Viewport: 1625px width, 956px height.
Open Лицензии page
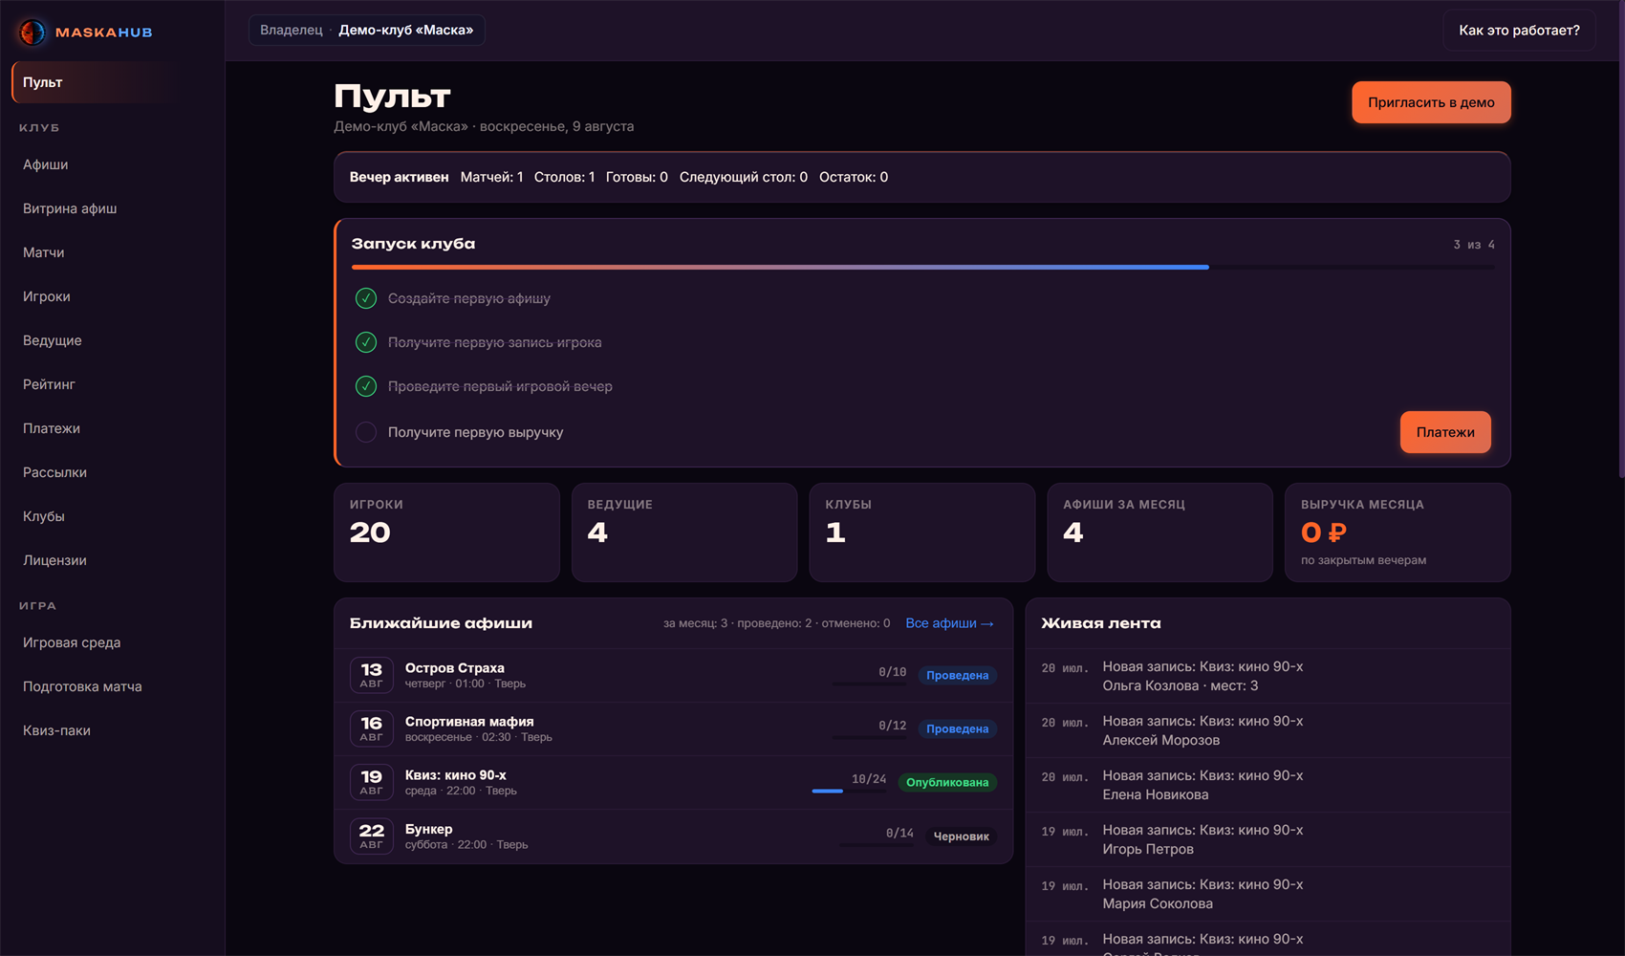tap(112, 560)
